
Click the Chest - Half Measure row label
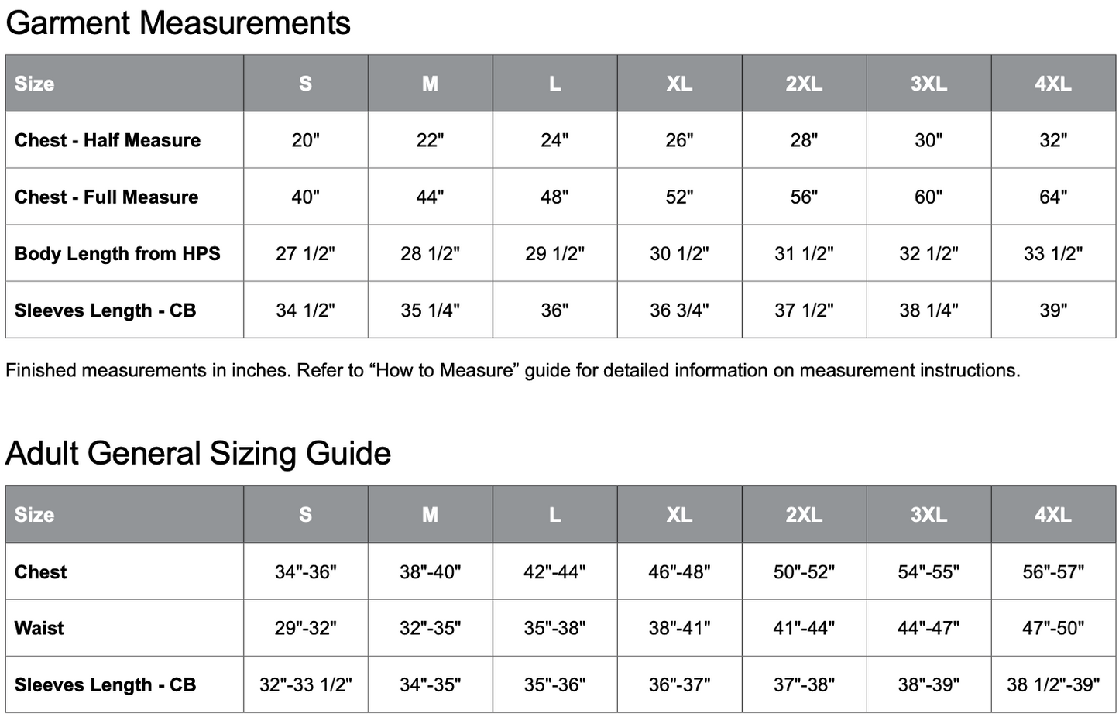(108, 140)
